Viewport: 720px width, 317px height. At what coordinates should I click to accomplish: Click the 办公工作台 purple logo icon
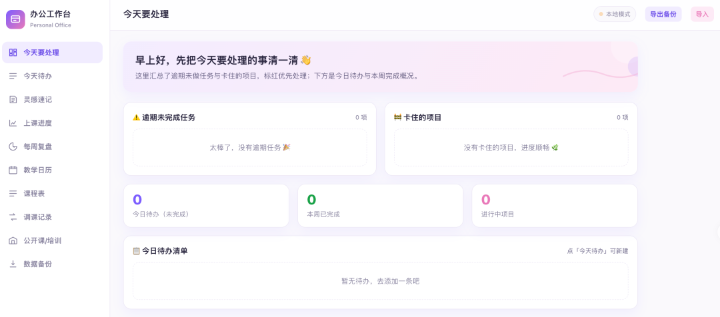(x=15, y=19)
